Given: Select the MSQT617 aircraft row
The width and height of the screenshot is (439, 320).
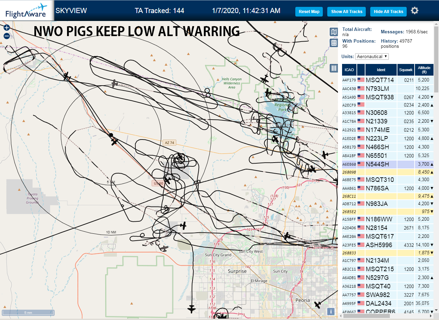Looking at the screenshot, I should [388, 236].
